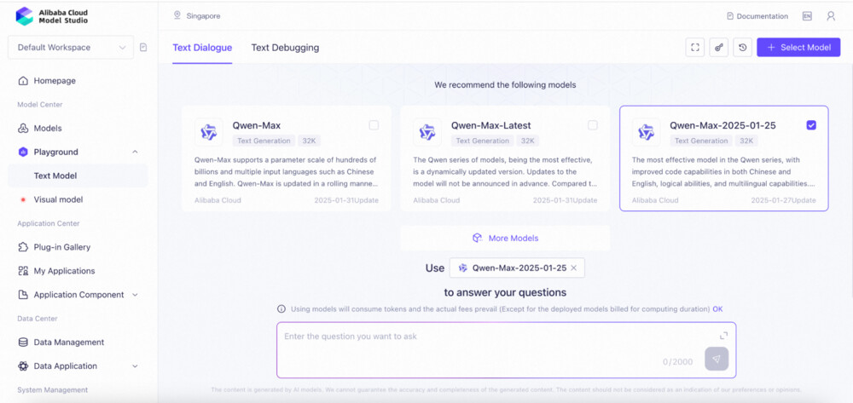Click the user profile icon

[831, 16]
